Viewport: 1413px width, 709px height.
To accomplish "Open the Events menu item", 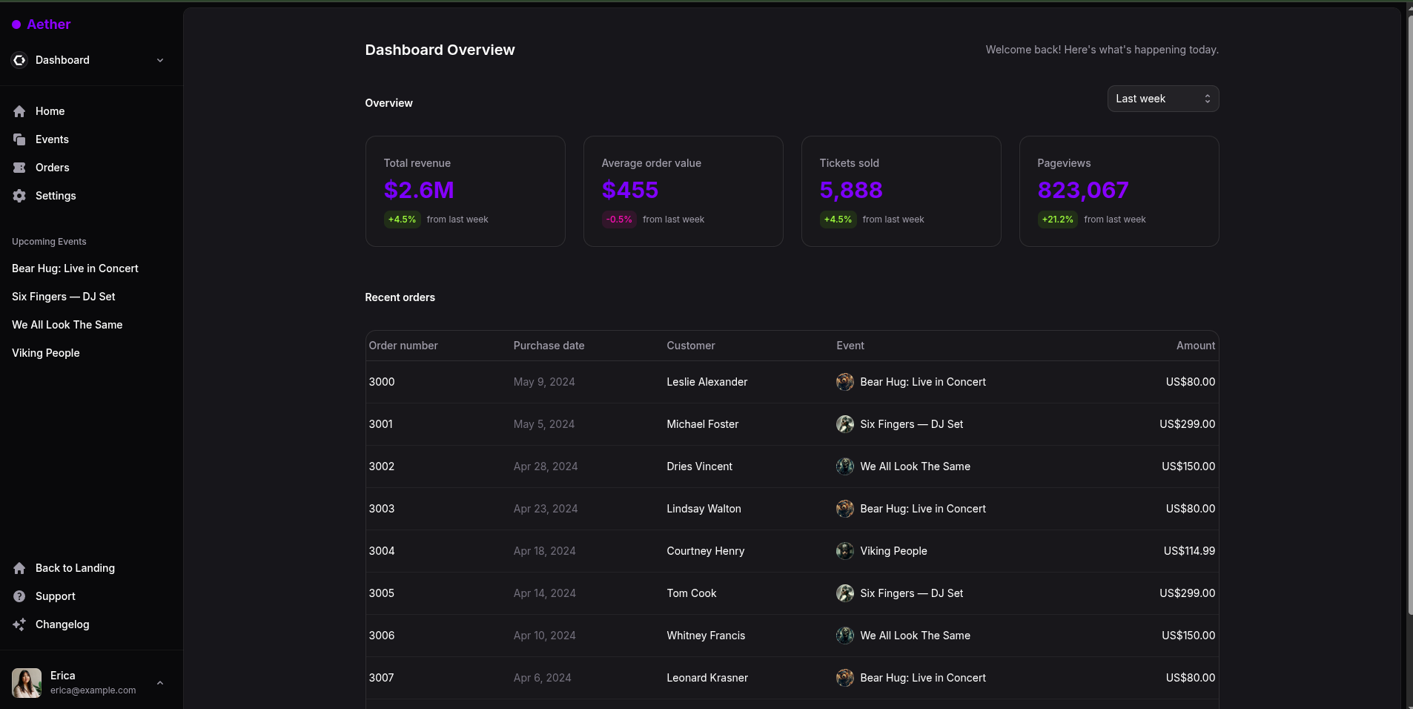I will [52, 139].
